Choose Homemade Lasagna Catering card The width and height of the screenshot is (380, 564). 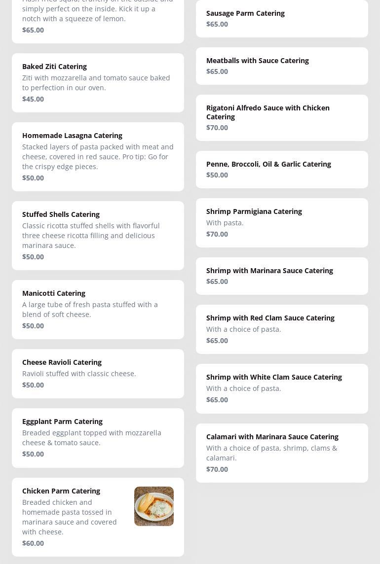(x=98, y=156)
